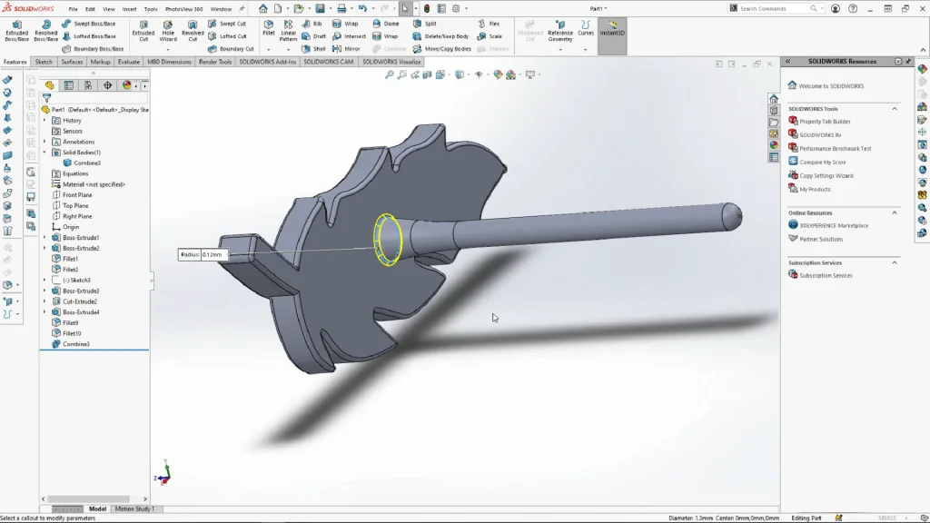930x523 pixels.
Task: Select the Extruded Boss/Base tool
Action: 16,31
